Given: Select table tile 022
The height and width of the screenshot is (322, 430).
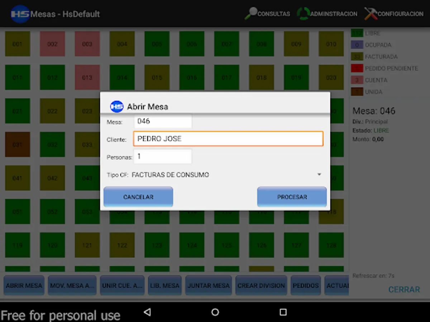Looking at the screenshot, I should coord(52,111).
